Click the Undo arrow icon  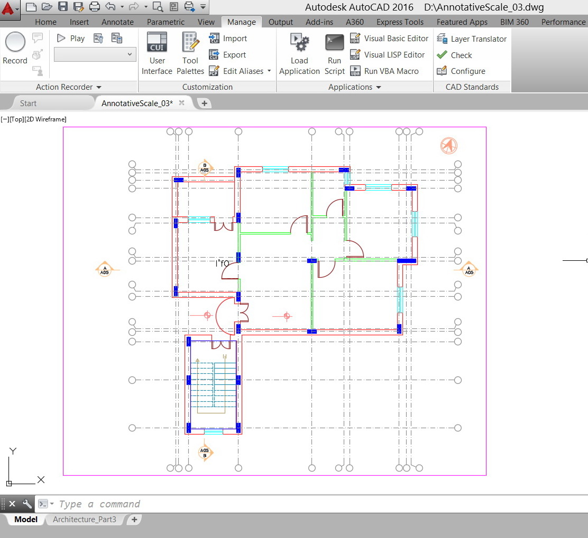[x=110, y=7]
